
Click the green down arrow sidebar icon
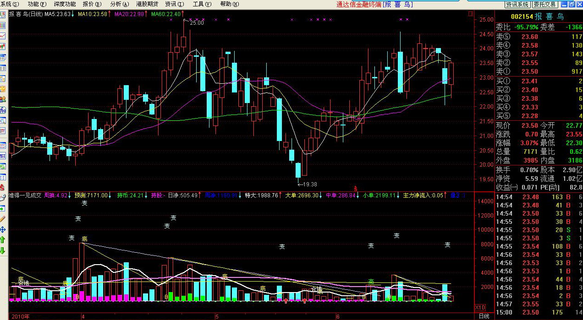[3, 250]
